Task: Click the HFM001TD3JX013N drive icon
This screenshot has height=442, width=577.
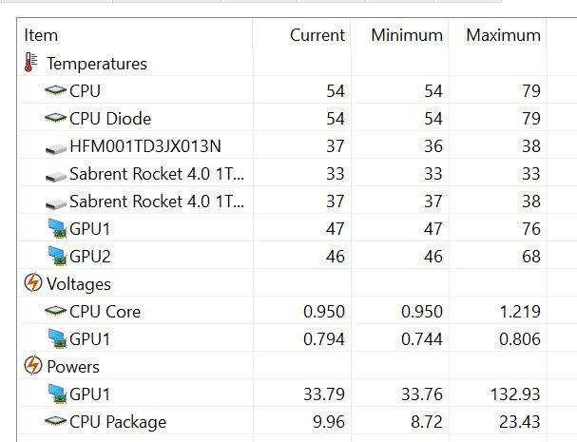Action: pyautogui.click(x=55, y=147)
